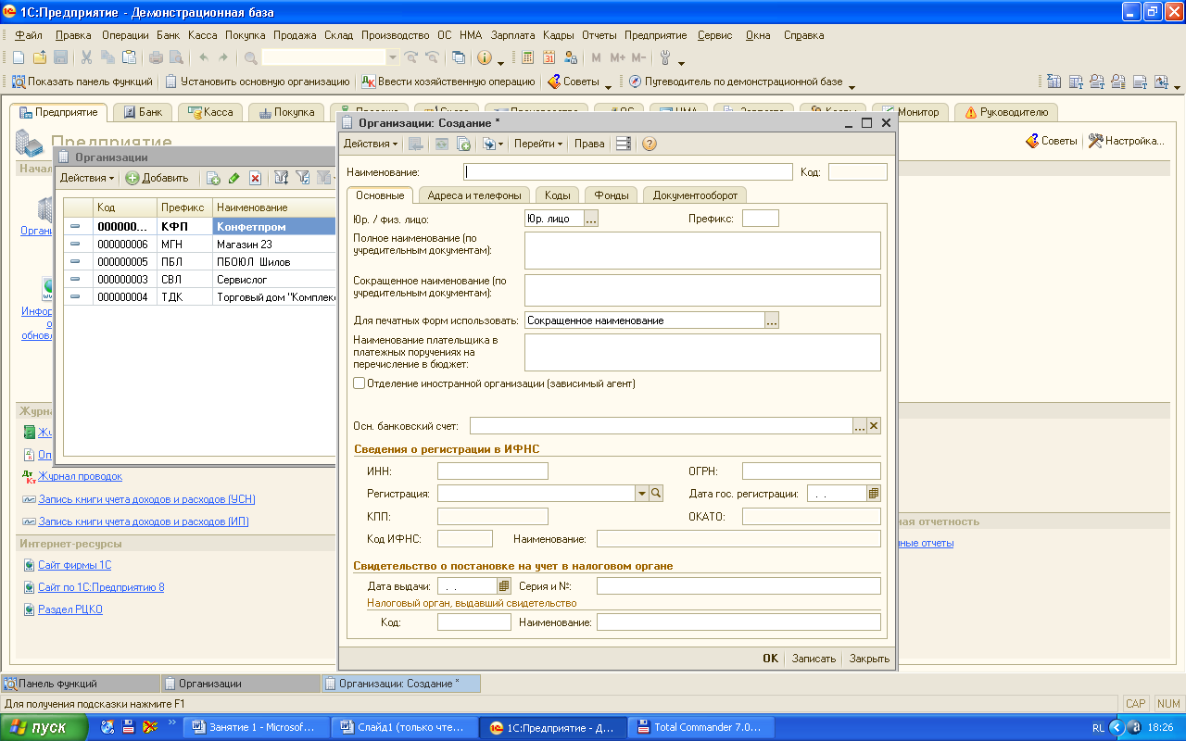Switch to the Фонды tab
Viewport: 1186px width, 741px height.
[612, 195]
